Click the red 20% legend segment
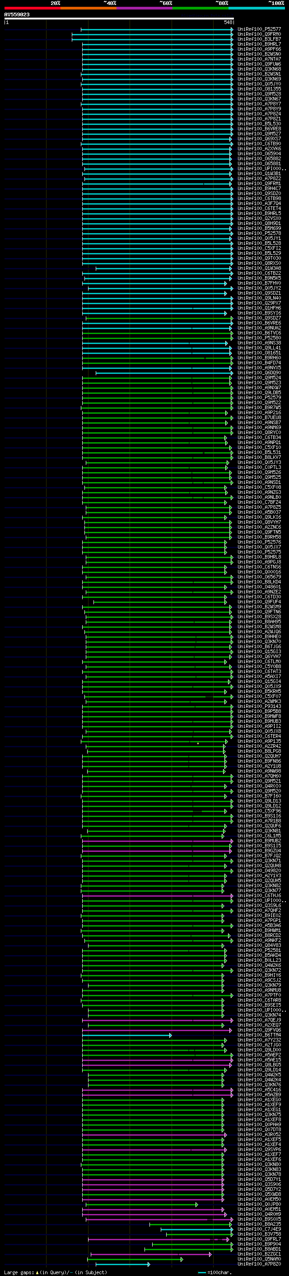The height and width of the screenshot is (1276, 289). [x=32, y=8]
